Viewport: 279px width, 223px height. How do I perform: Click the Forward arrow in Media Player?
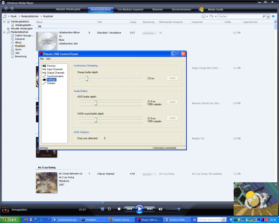pos(12,9)
